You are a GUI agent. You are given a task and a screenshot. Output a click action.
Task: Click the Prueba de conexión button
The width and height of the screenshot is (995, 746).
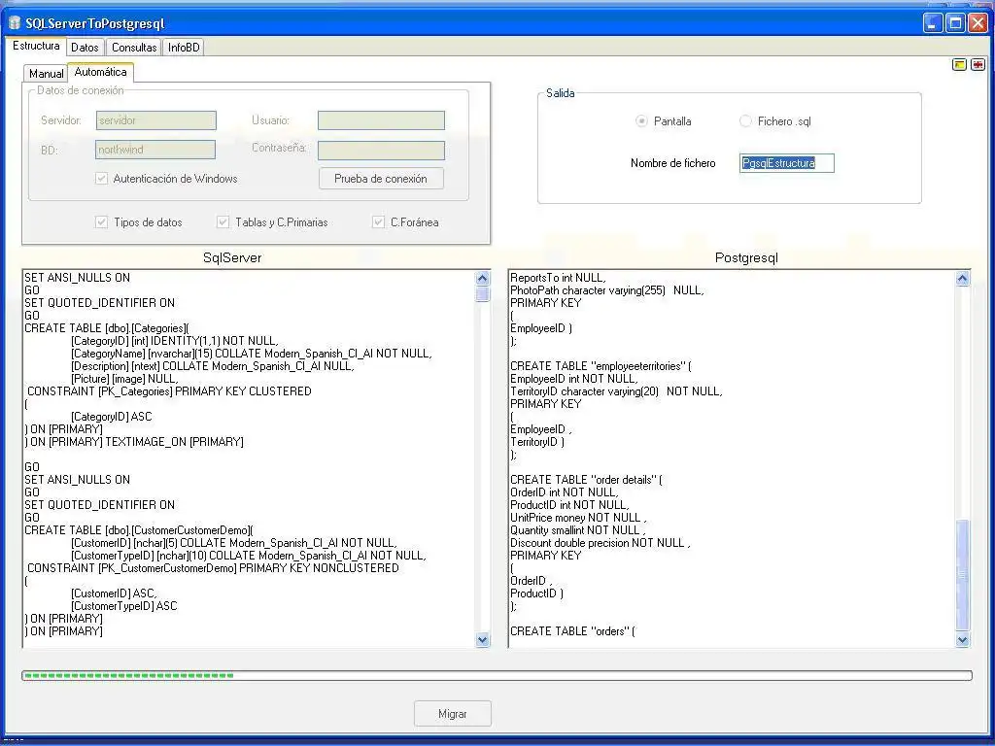coord(381,179)
